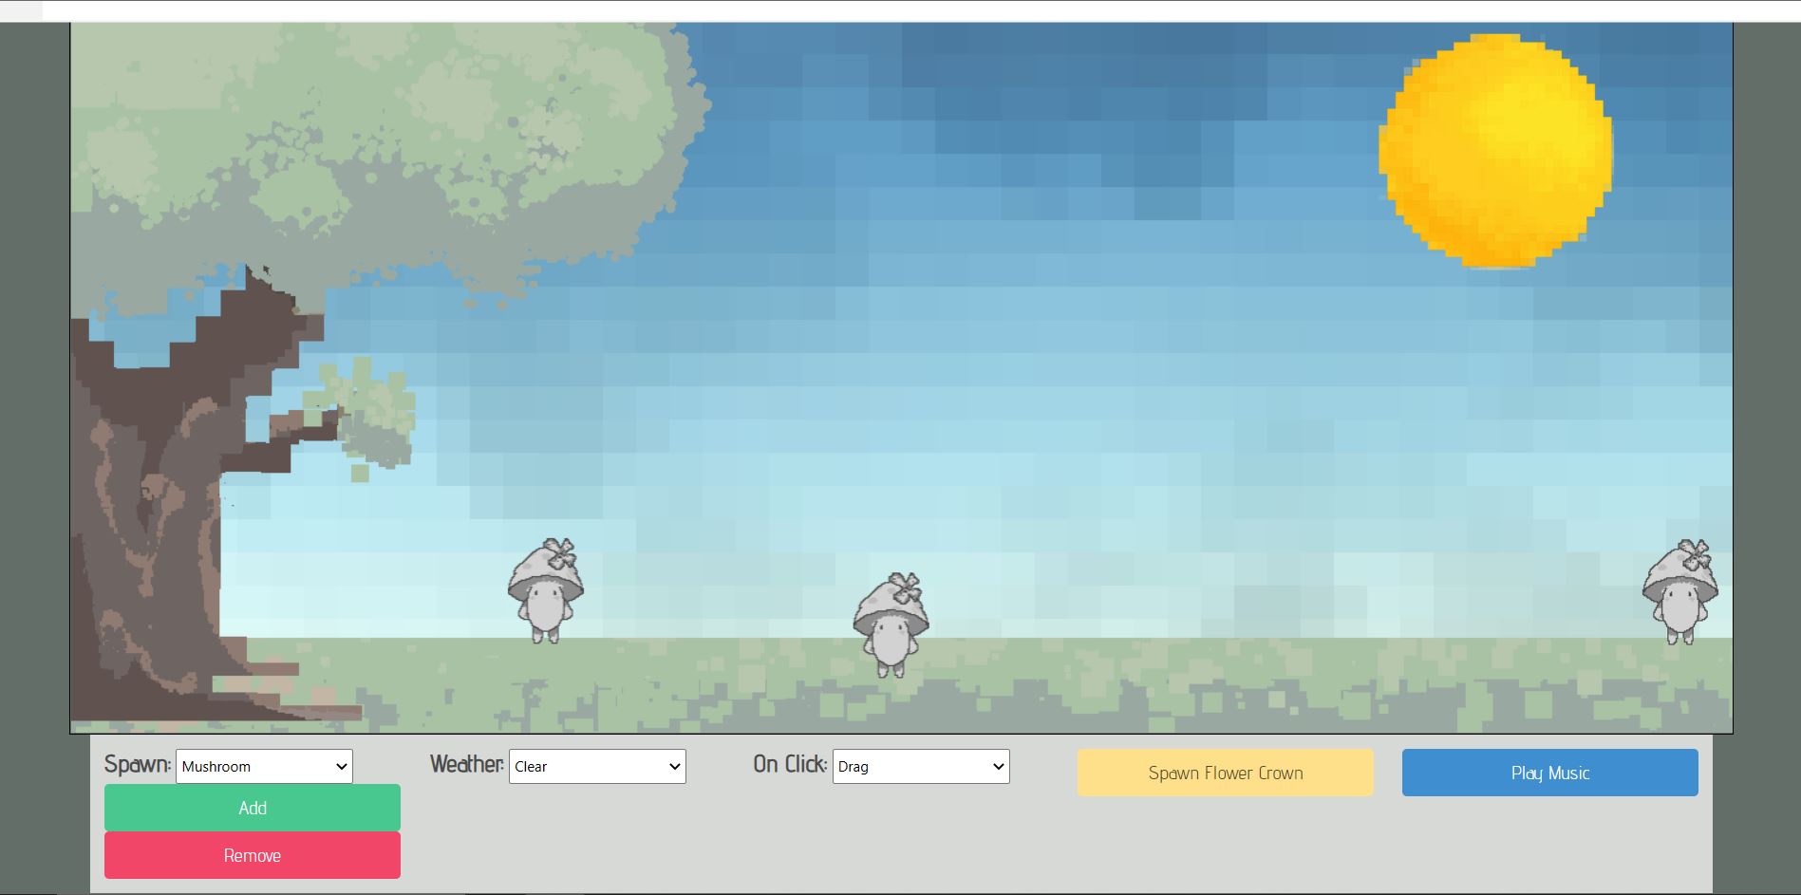Expand the Weather dropdown set to Clear
Image resolution: width=1801 pixels, height=895 pixels.
click(597, 767)
